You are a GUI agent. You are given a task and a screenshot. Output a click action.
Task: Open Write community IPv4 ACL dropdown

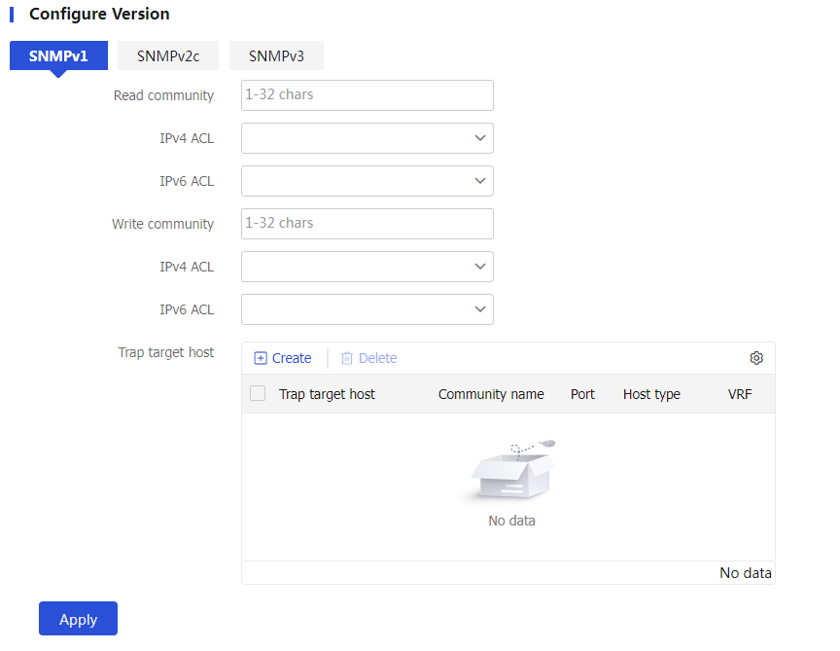point(367,267)
